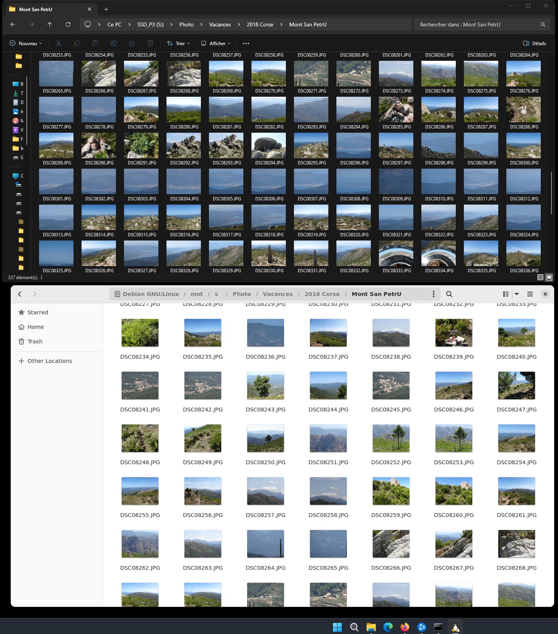Screen dimensions: 558x634
Task: Select the DSC08294.JPG thumbnail in Explorer
Action: [x=269, y=146]
